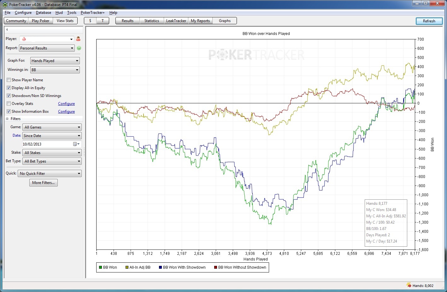Toggle the red BB Won Without Showdown swatch

point(216,267)
